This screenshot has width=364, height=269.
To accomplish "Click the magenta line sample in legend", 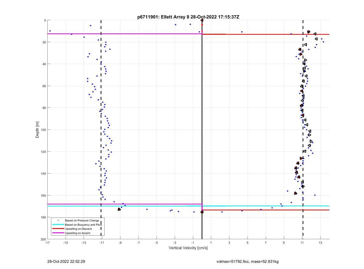I will pos(58,233).
